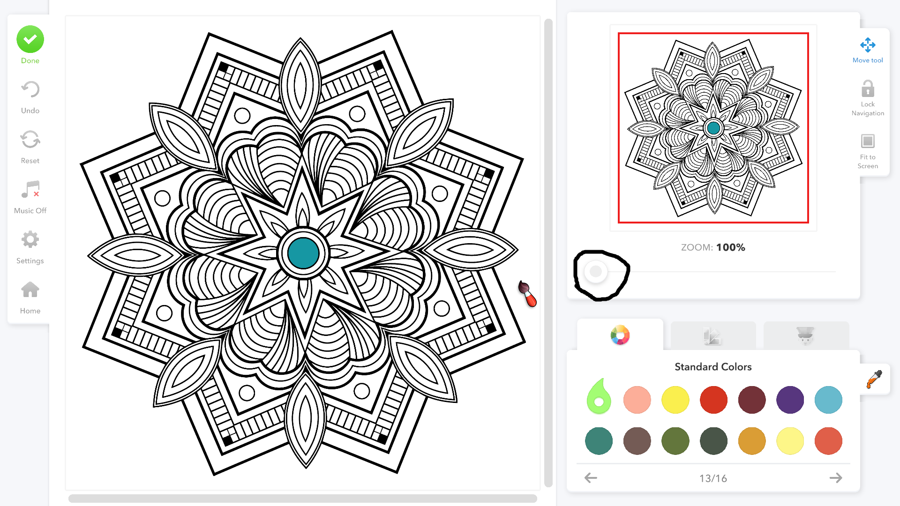Click the zoom slider handle

point(596,271)
